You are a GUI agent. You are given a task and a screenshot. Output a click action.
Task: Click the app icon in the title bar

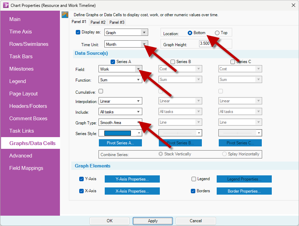tap(6, 6)
